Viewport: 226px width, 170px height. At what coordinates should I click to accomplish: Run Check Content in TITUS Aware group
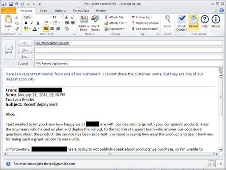pyautogui.click(x=182, y=23)
